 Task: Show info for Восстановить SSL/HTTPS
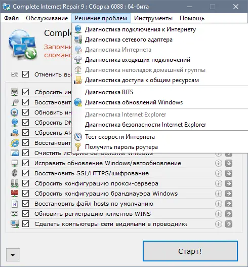pyautogui.click(x=219, y=173)
